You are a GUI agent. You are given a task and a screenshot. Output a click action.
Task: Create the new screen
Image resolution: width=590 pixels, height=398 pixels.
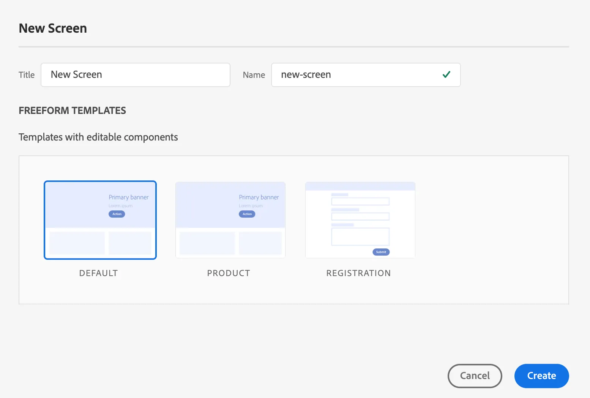[x=542, y=376]
